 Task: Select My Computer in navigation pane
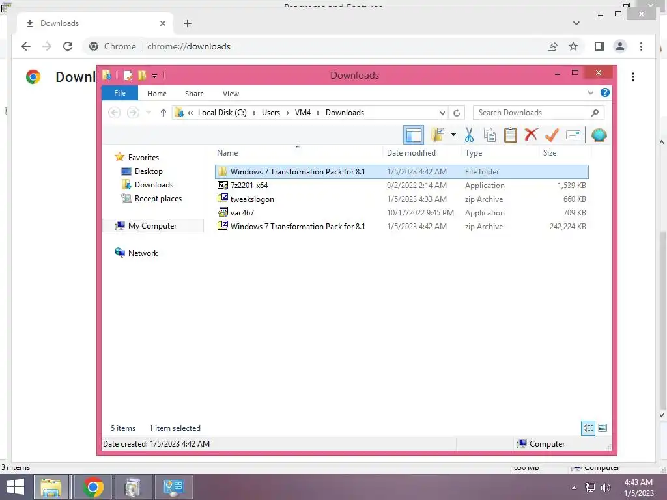152,226
